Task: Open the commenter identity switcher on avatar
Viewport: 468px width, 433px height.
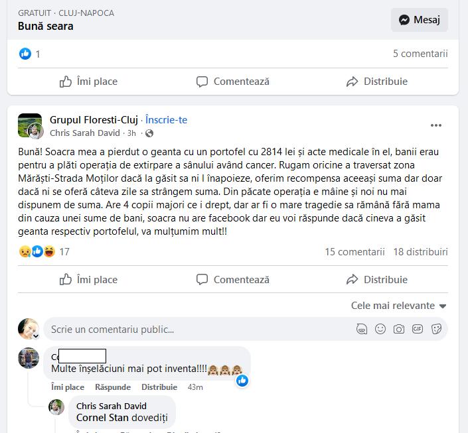Action: click(x=36, y=336)
